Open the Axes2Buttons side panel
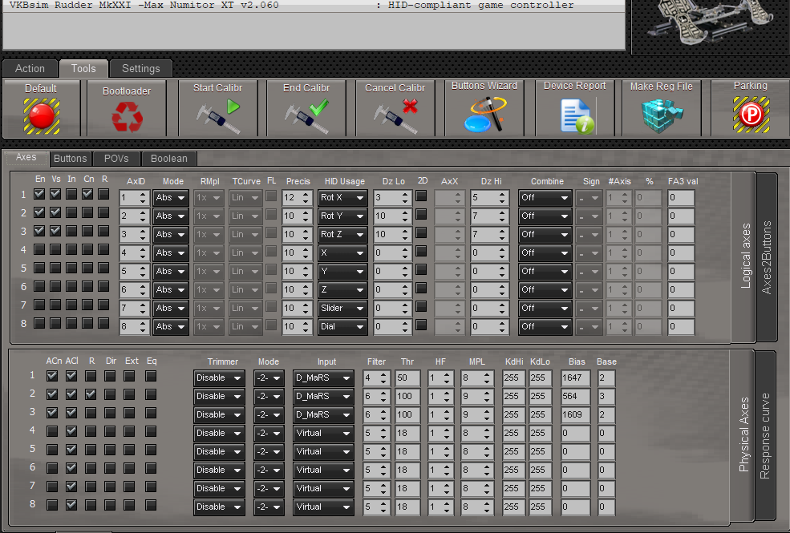Screen dimensions: 790x533 (766, 257)
